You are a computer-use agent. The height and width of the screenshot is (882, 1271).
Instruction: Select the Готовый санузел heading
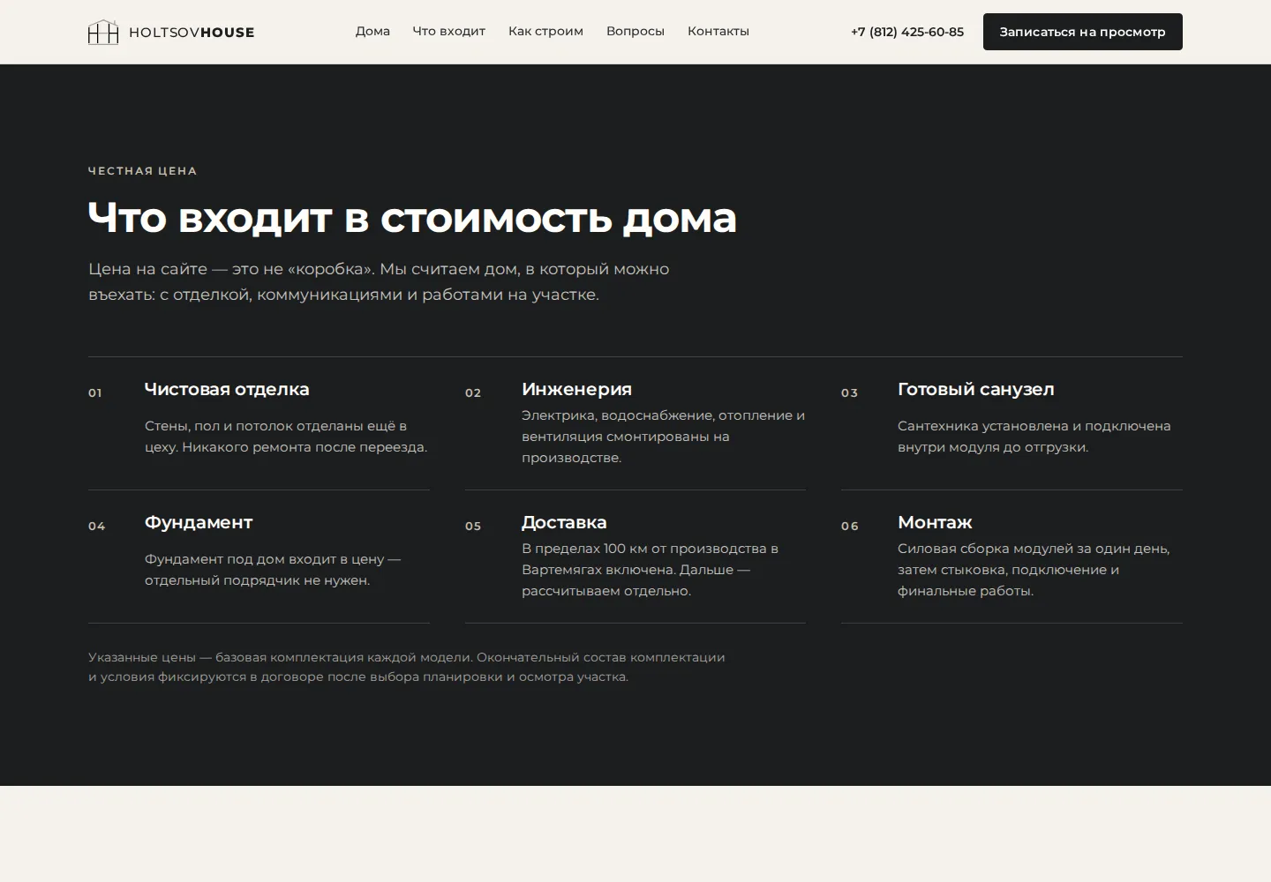tap(976, 389)
